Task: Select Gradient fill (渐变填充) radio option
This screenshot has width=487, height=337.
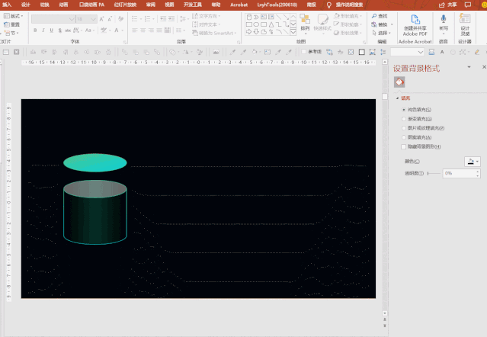Action: tap(404, 119)
